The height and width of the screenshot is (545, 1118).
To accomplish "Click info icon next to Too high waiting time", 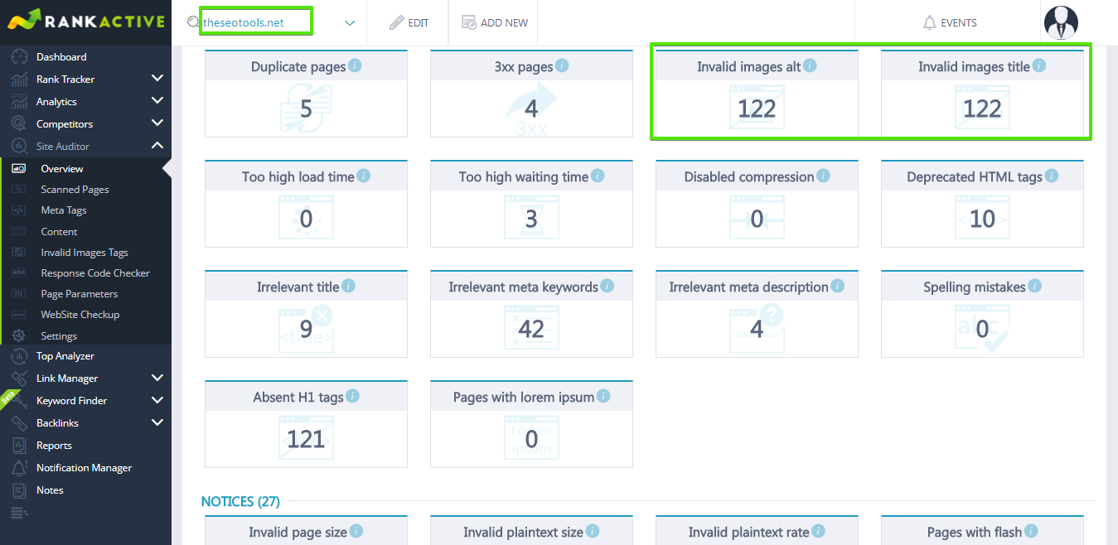I will click(x=598, y=176).
